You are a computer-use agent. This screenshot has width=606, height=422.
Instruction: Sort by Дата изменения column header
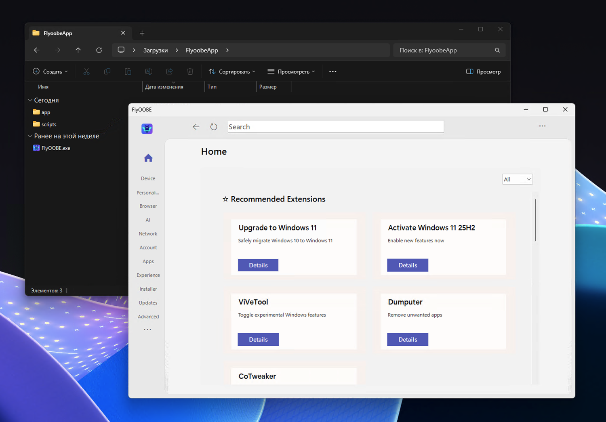[164, 87]
